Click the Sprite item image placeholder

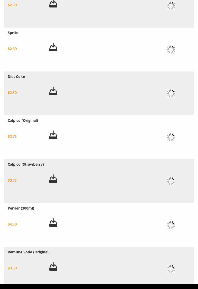pyautogui.click(x=171, y=50)
